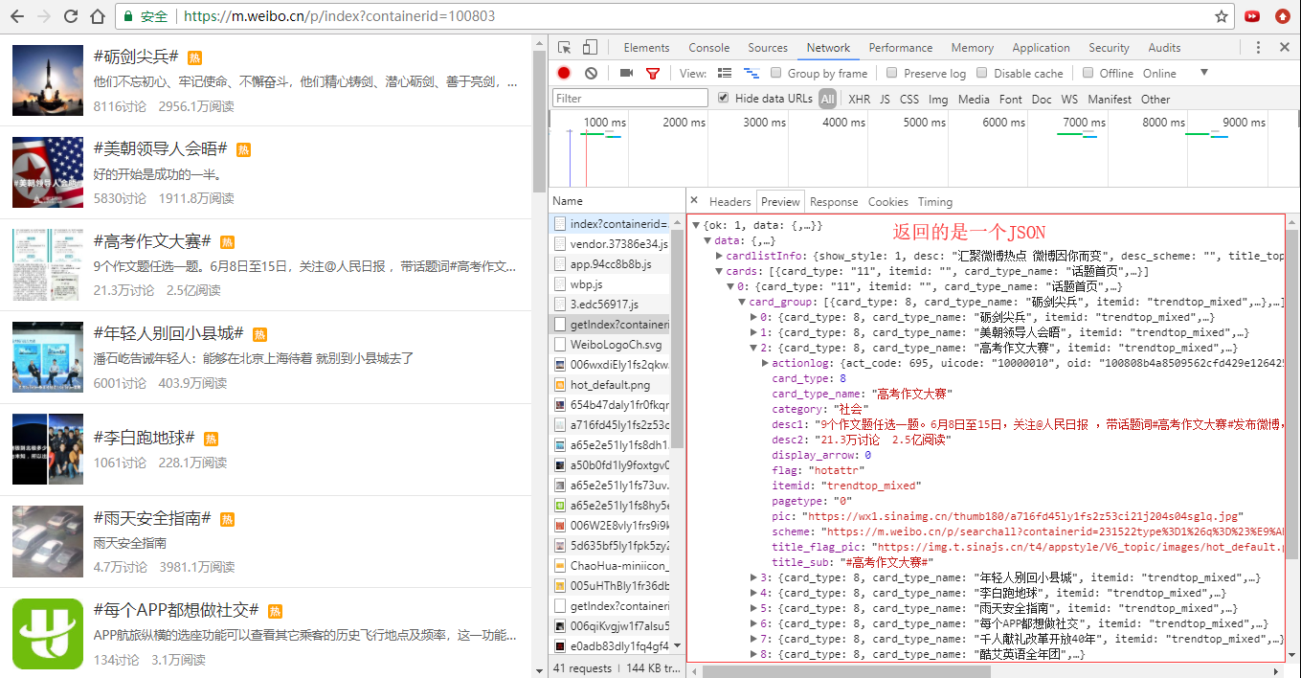Open the 每个APP都想做社交 green logo thumbnail
The image size is (1301, 678).
point(48,635)
